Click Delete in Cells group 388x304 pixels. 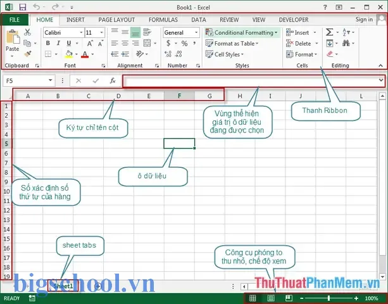click(302, 43)
